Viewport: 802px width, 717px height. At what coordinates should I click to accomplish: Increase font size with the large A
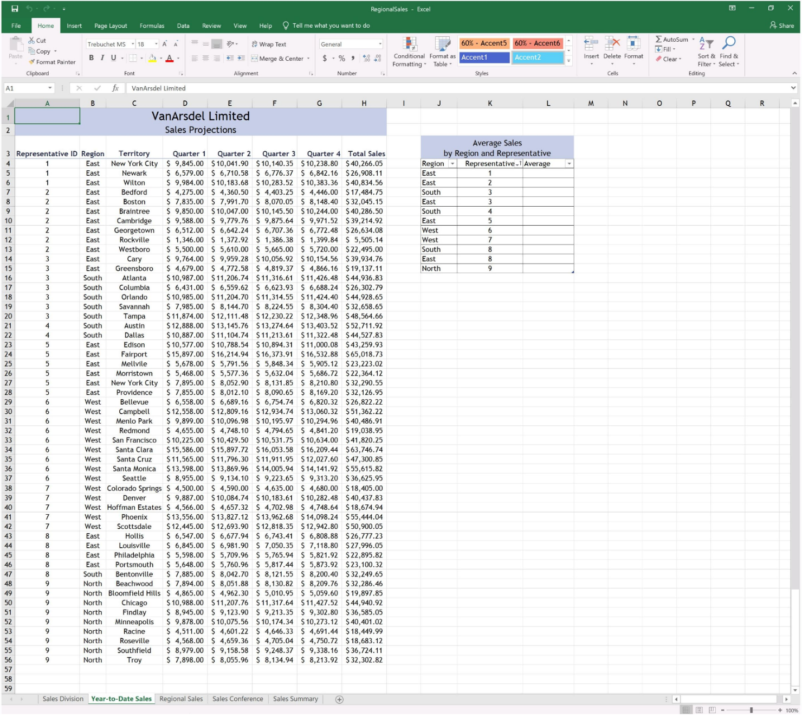point(165,44)
